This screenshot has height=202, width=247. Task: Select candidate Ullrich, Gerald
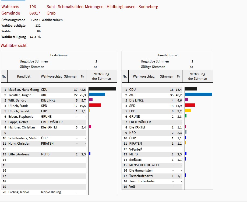(x=19, y=111)
